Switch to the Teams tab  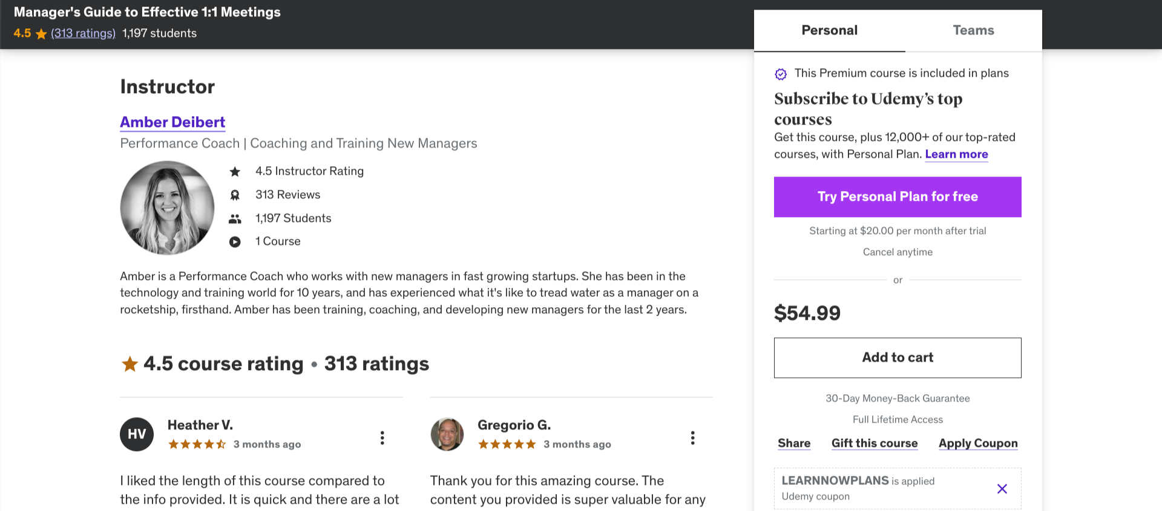pyautogui.click(x=973, y=30)
